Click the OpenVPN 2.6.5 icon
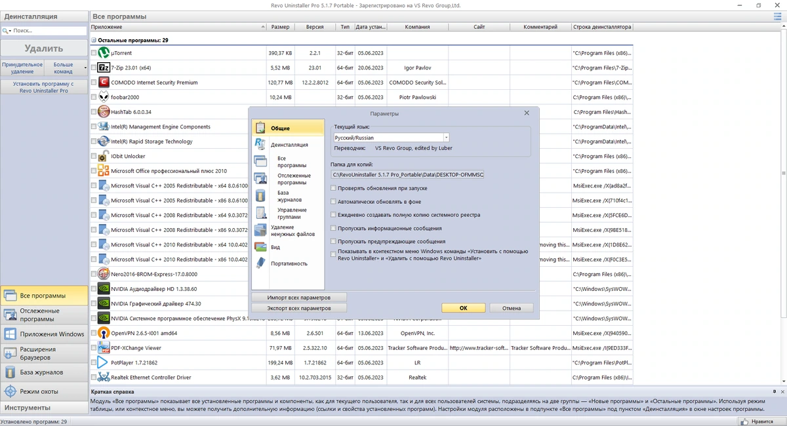The width and height of the screenshot is (787, 426). click(103, 333)
